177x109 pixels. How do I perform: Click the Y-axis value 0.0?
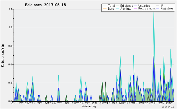coord(10,101)
